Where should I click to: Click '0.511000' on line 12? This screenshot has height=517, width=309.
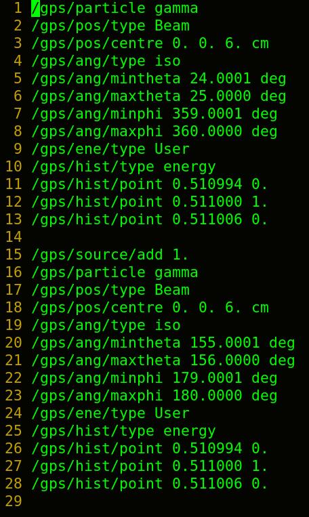coord(207,202)
